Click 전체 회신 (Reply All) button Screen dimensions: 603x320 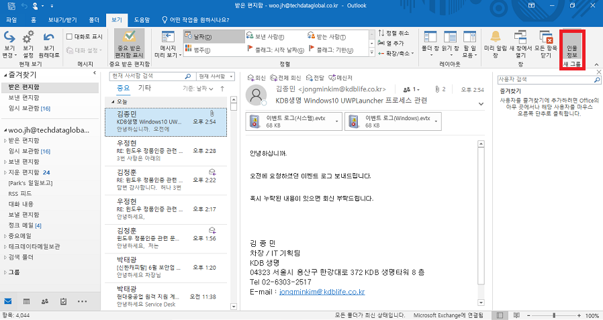285,78
